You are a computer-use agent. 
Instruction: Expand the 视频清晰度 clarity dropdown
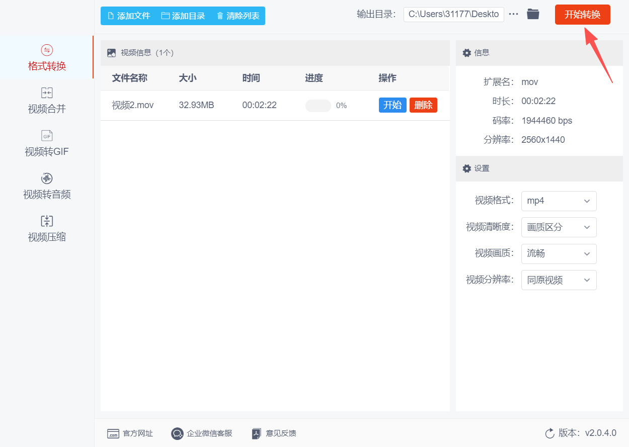(559, 227)
